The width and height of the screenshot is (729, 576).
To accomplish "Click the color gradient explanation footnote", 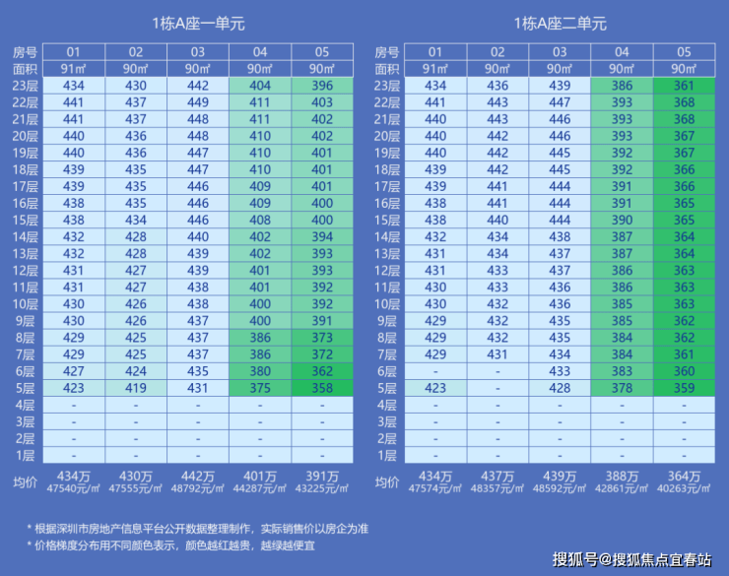I will point(171,545).
